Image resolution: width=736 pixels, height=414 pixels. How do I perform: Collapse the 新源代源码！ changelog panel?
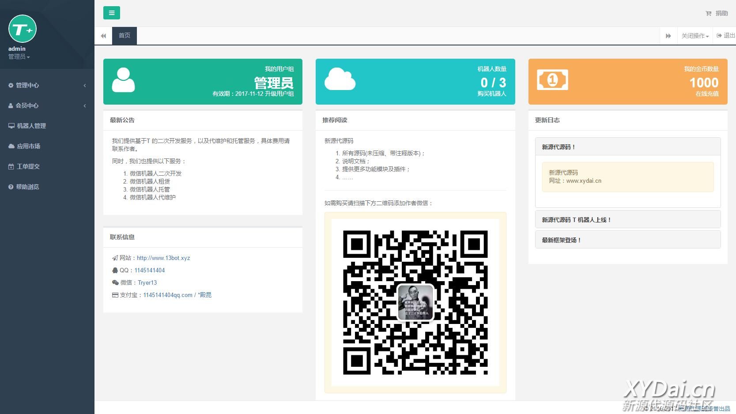pyautogui.click(x=628, y=147)
